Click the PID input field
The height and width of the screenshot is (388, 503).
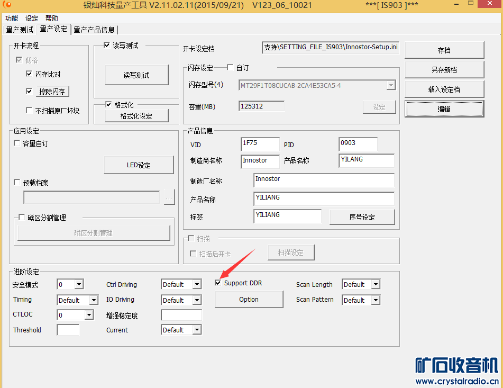(x=358, y=144)
